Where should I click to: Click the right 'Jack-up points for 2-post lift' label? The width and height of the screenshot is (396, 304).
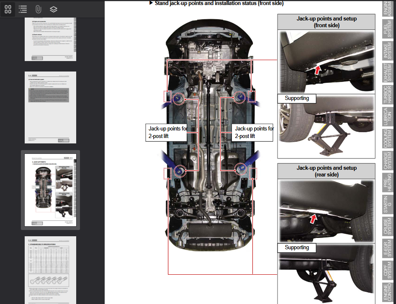253,133
